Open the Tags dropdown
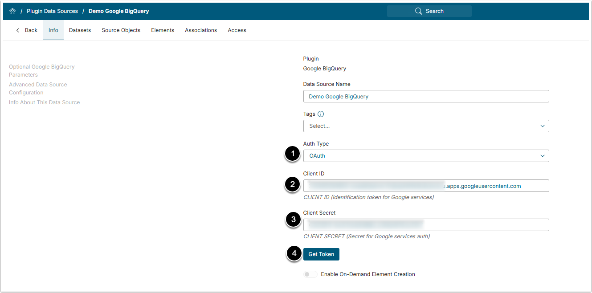592x293 pixels. click(426, 126)
